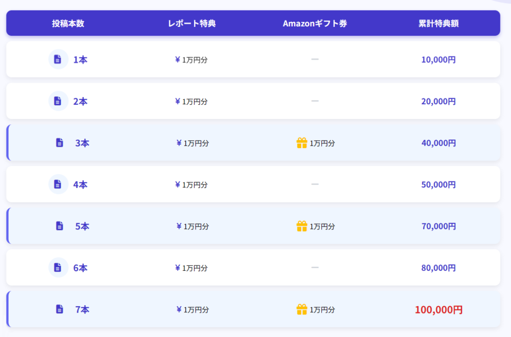Click the document icon beside 6本
This screenshot has height=337, width=511.
(58, 268)
